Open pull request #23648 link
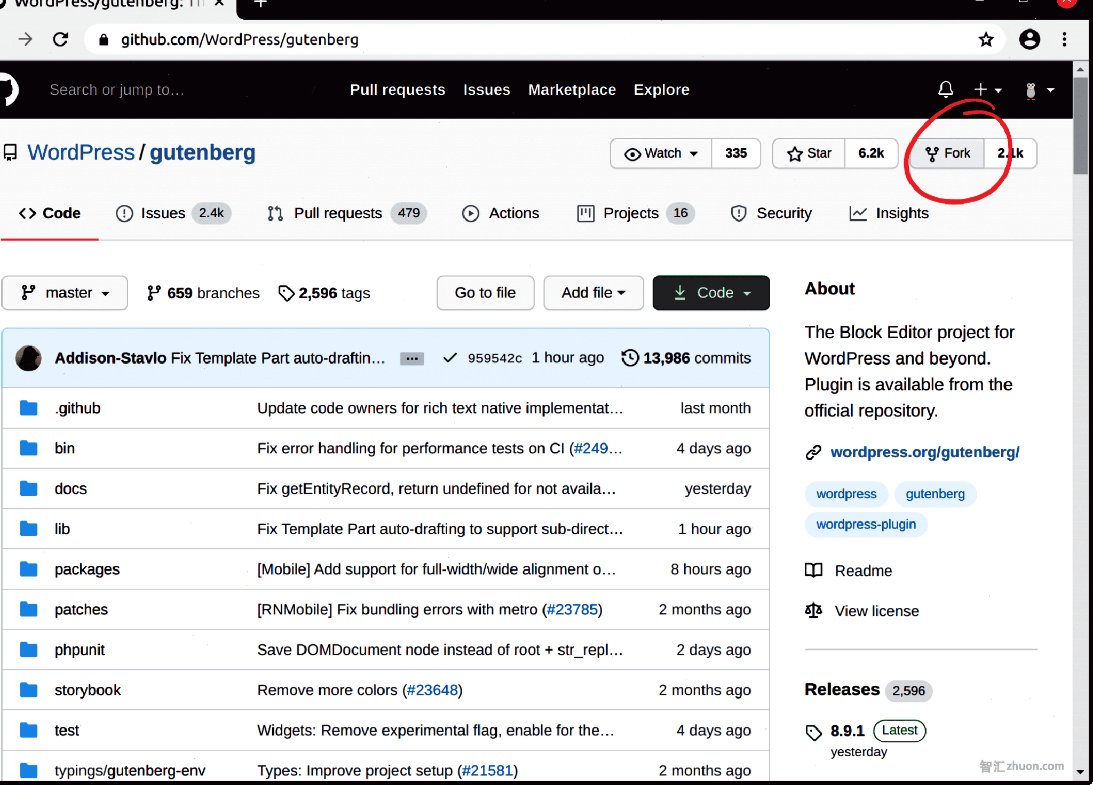 (432, 690)
